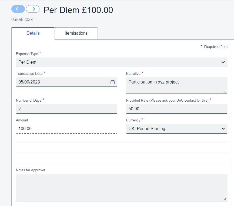The image size is (234, 206).
Task: Focus the Narrative text box
Action: (176, 85)
